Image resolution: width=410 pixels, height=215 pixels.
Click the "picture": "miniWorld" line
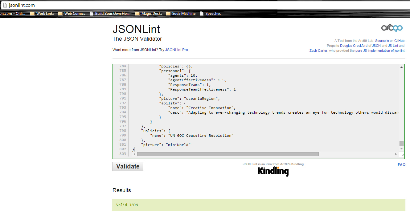(166, 145)
